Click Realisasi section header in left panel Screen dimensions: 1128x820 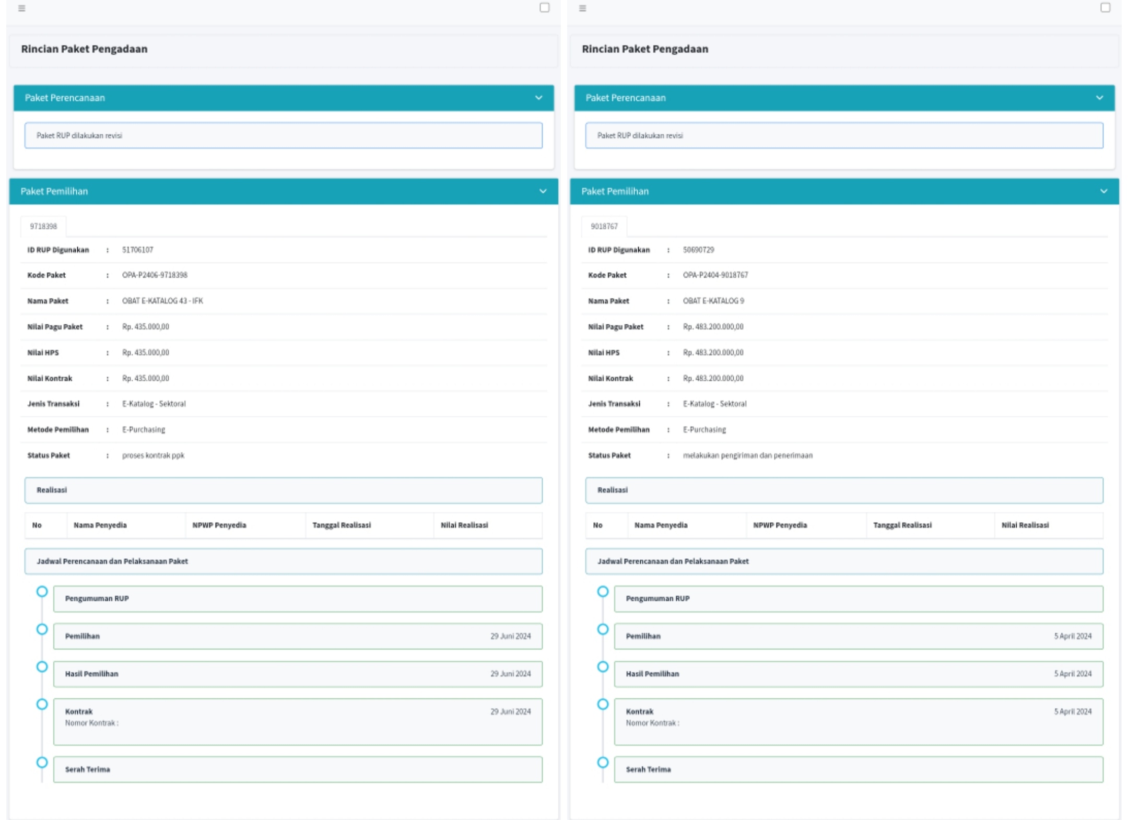[x=284, y=490]
